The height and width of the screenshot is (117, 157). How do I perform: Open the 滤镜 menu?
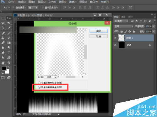[73, 2]
